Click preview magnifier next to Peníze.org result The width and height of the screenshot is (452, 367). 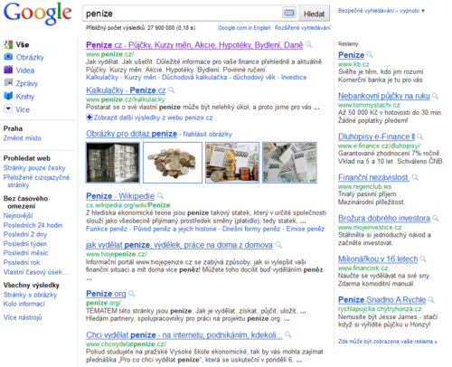[x=132, y=294]
